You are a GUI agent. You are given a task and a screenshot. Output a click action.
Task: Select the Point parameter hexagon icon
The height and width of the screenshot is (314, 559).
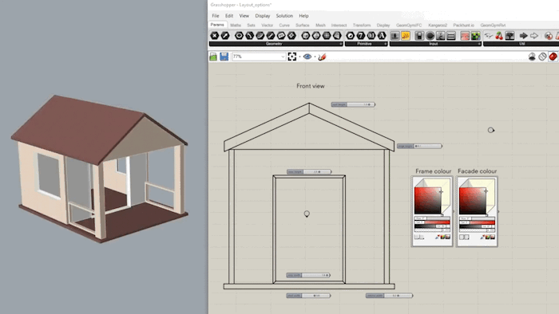[214, 36]
